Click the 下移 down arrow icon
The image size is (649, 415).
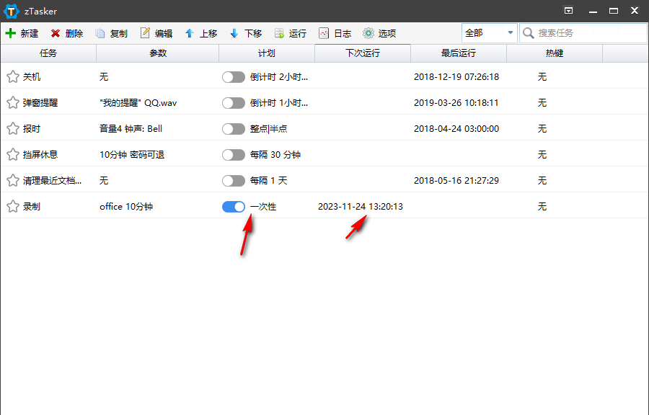click(x=234, y=33)
